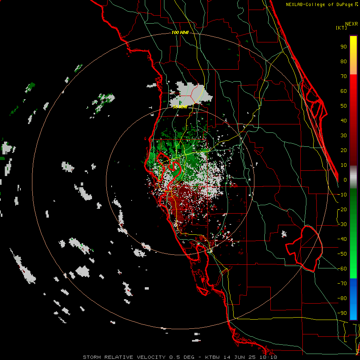Click the positive 20 scale value
Screen dimensions: 360x360
pos(344,150)
